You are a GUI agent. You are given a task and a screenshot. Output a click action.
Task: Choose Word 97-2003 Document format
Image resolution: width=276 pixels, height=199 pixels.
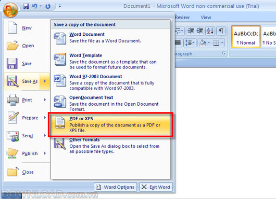click(x=110, y=82)
